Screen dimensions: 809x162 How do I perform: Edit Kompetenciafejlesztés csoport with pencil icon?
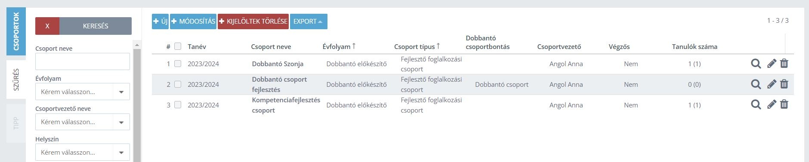(x=772, y=104)
